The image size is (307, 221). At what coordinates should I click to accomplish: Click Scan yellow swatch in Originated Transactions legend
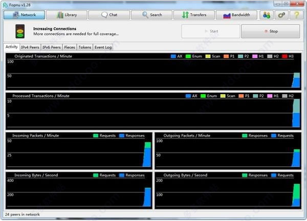[x=208, y=57]
